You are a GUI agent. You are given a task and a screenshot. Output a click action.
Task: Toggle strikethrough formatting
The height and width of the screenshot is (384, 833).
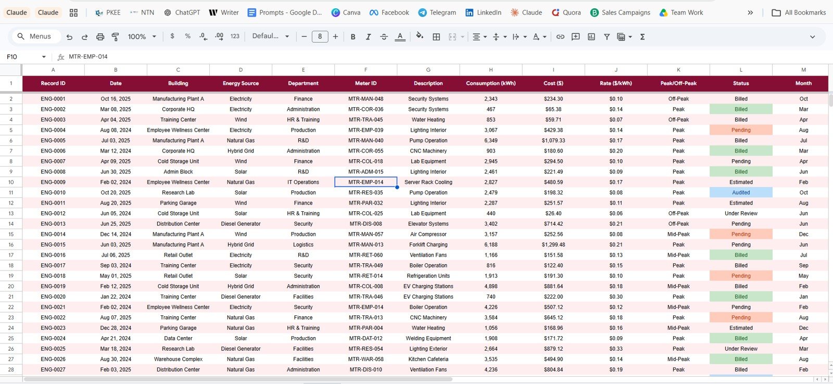tap(384, 36)
